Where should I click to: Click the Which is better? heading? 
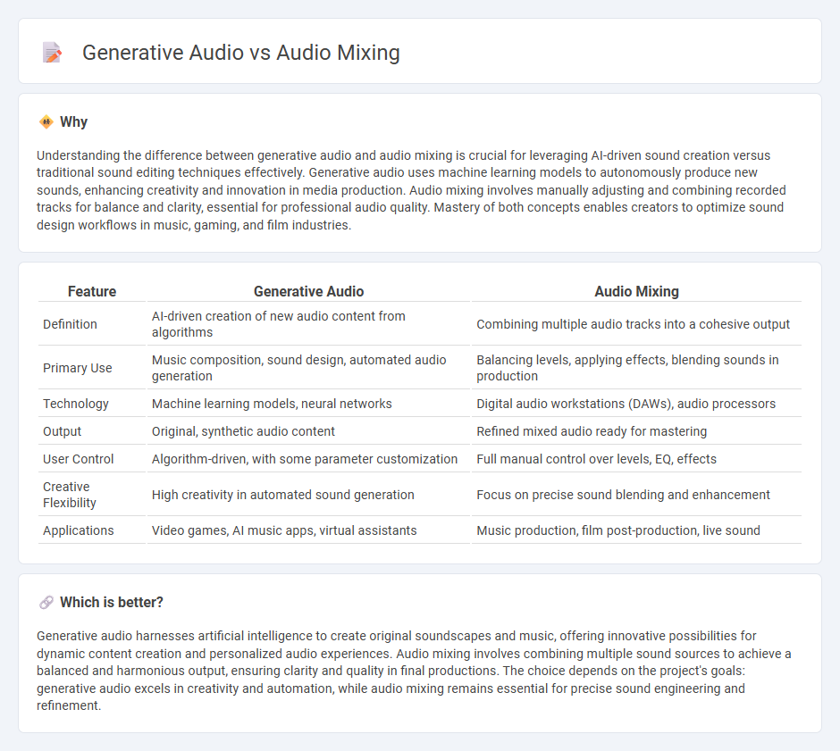(x=112, y=602)
